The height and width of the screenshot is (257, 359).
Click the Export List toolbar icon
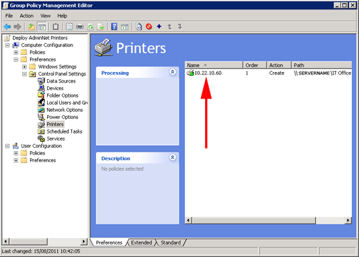[101, 27]
